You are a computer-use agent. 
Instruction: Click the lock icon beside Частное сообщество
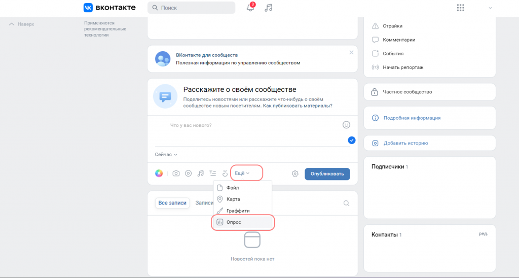click(375, 92)
